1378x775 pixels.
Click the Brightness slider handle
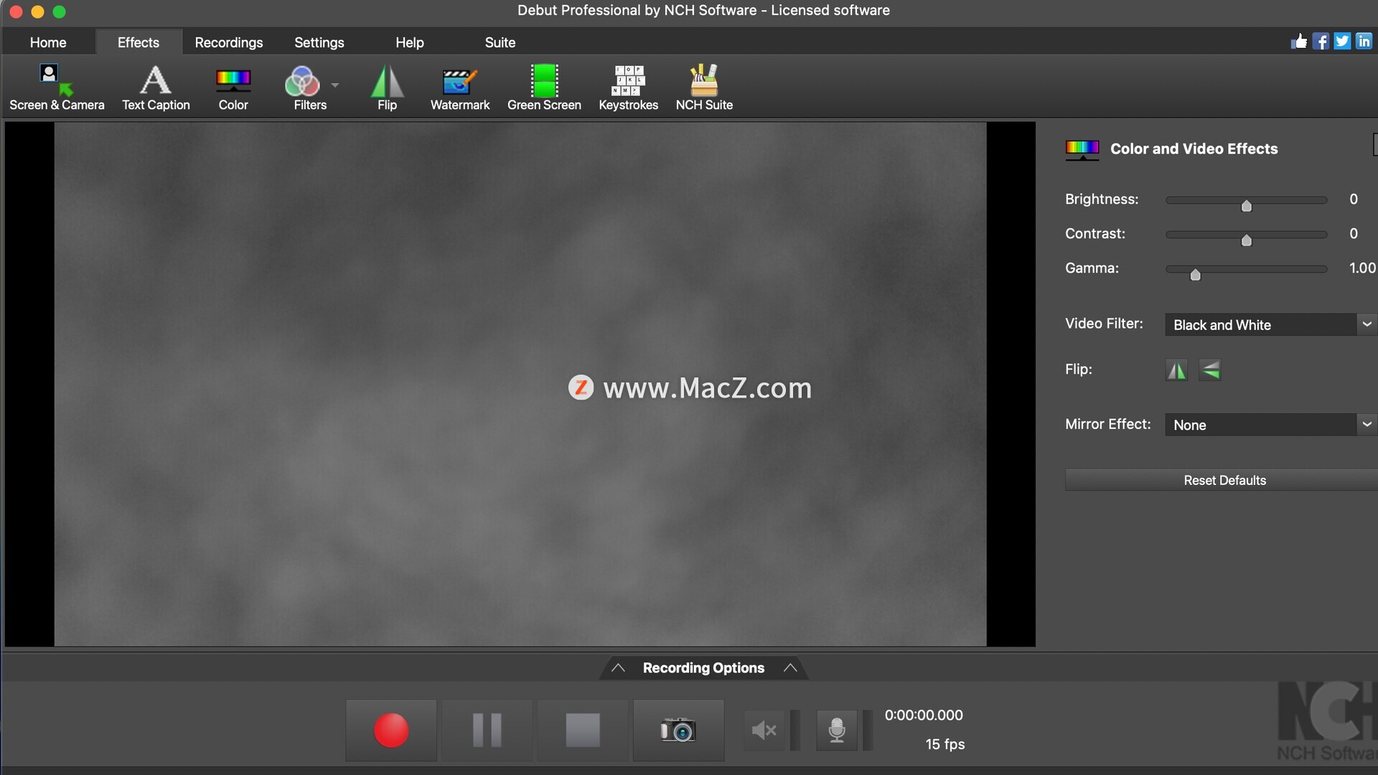pyautogui.click(x=1247, y=206)
